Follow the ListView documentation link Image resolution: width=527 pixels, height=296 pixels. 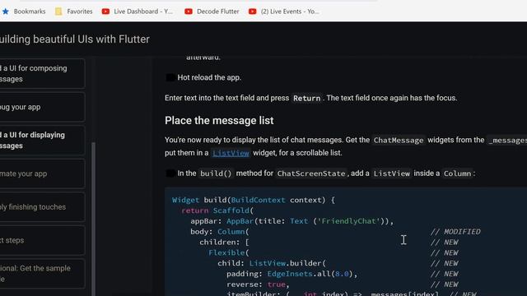coord(231,153)
